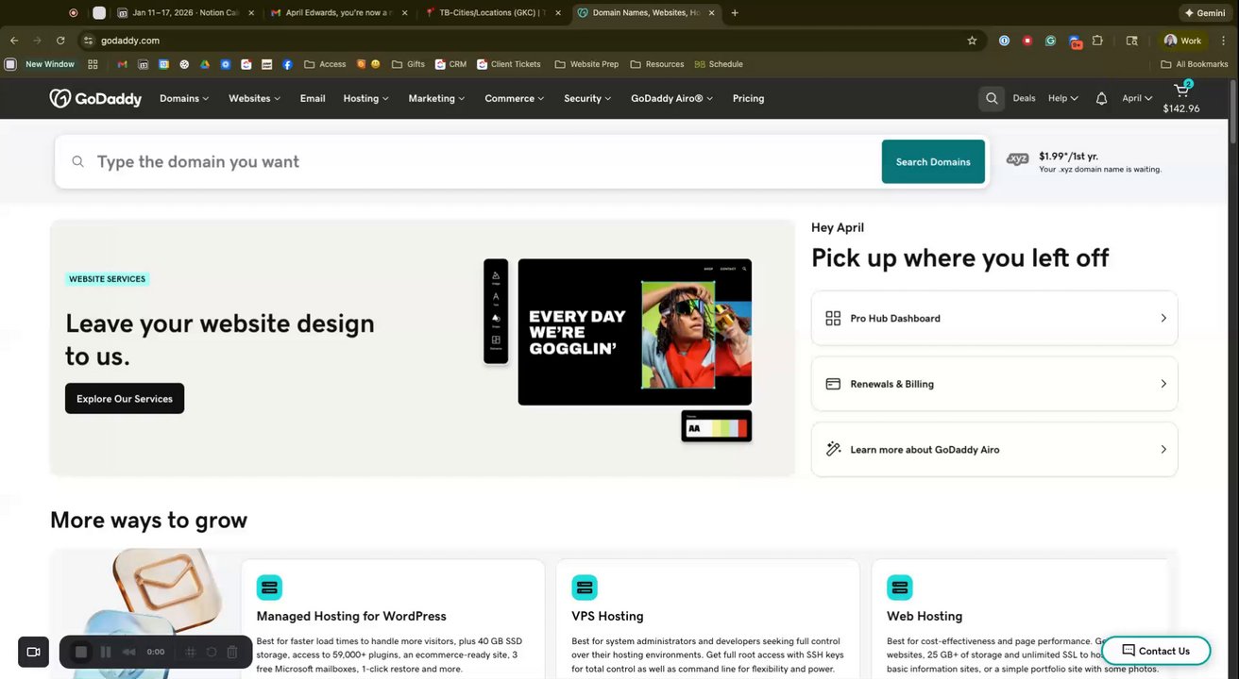
Task: Click the VPS Hosting card icon
Action: pos(585,588)
